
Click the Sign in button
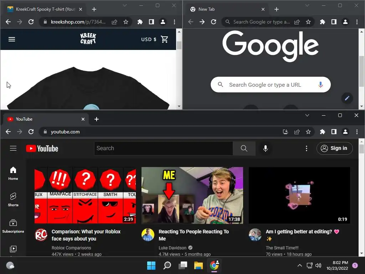[334, 148]
